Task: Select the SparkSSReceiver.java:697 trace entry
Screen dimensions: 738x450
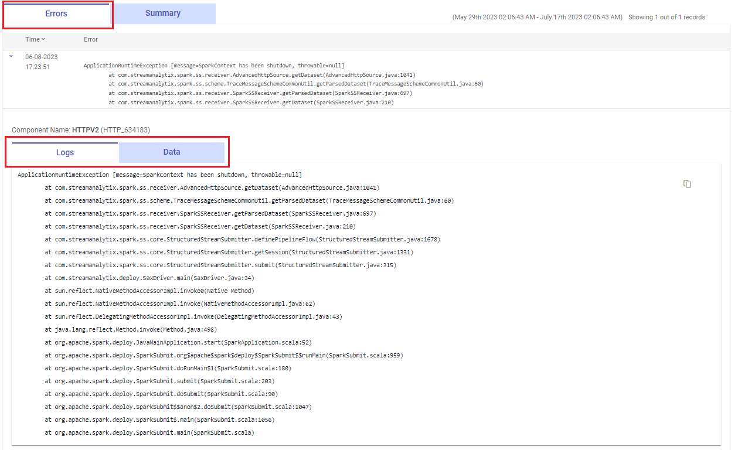Action: coord(208,213)
